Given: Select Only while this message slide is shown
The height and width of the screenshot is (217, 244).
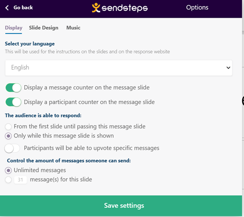Looking at the screenshot, I should tap(8, 136).
